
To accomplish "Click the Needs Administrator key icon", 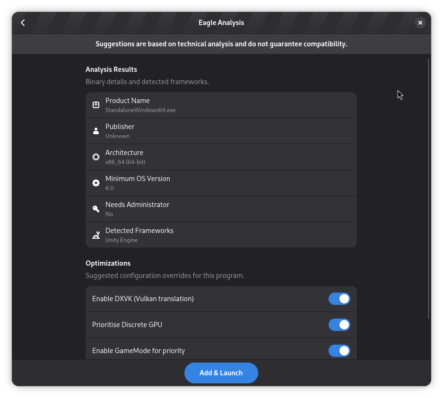I will [x=96, y=209].
